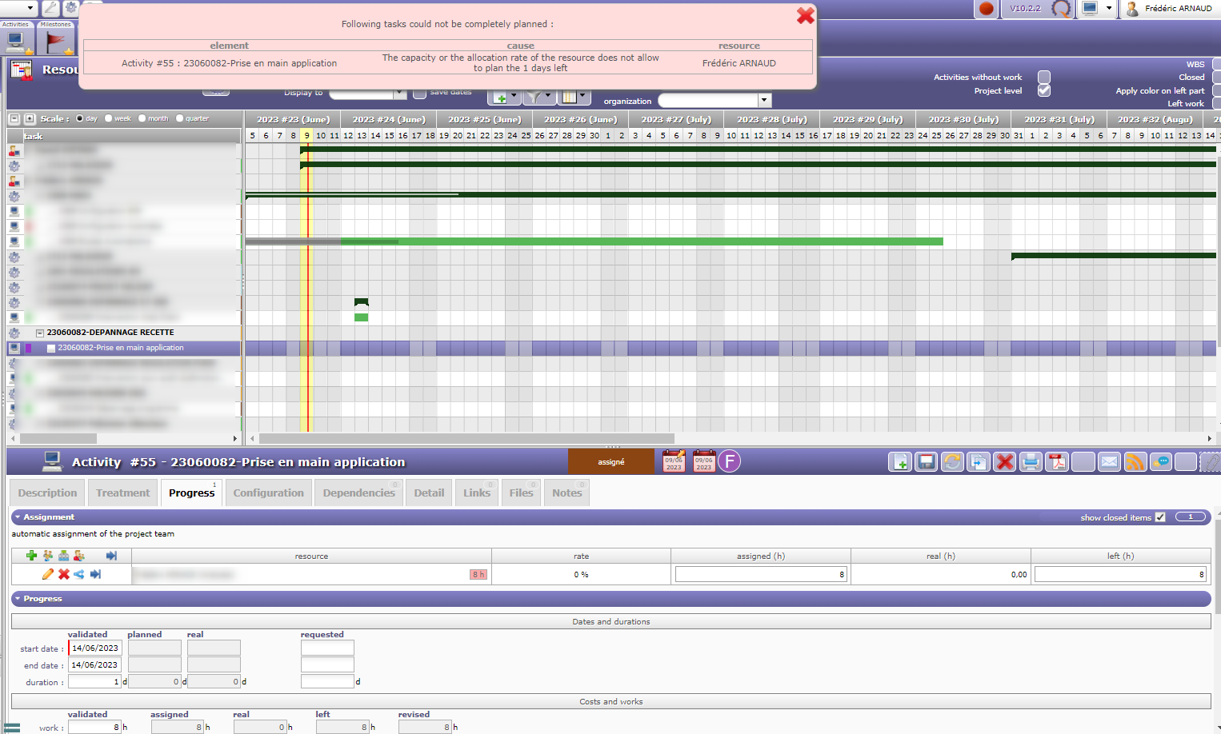
Task: Click the validated start date field
Action: pyautogui.click(x=95, y=648)
